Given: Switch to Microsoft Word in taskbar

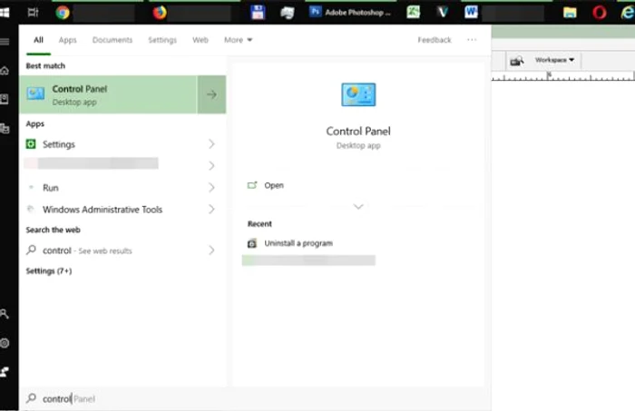Looking at the screenshot, I should click(471, 13).
